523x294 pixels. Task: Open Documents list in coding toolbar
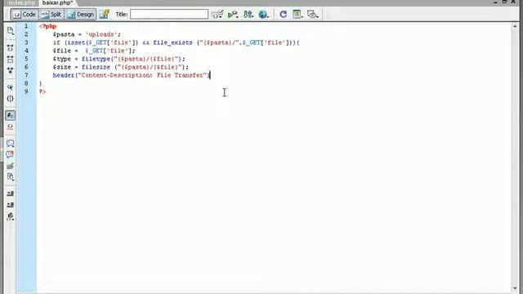tap(11, 31)
